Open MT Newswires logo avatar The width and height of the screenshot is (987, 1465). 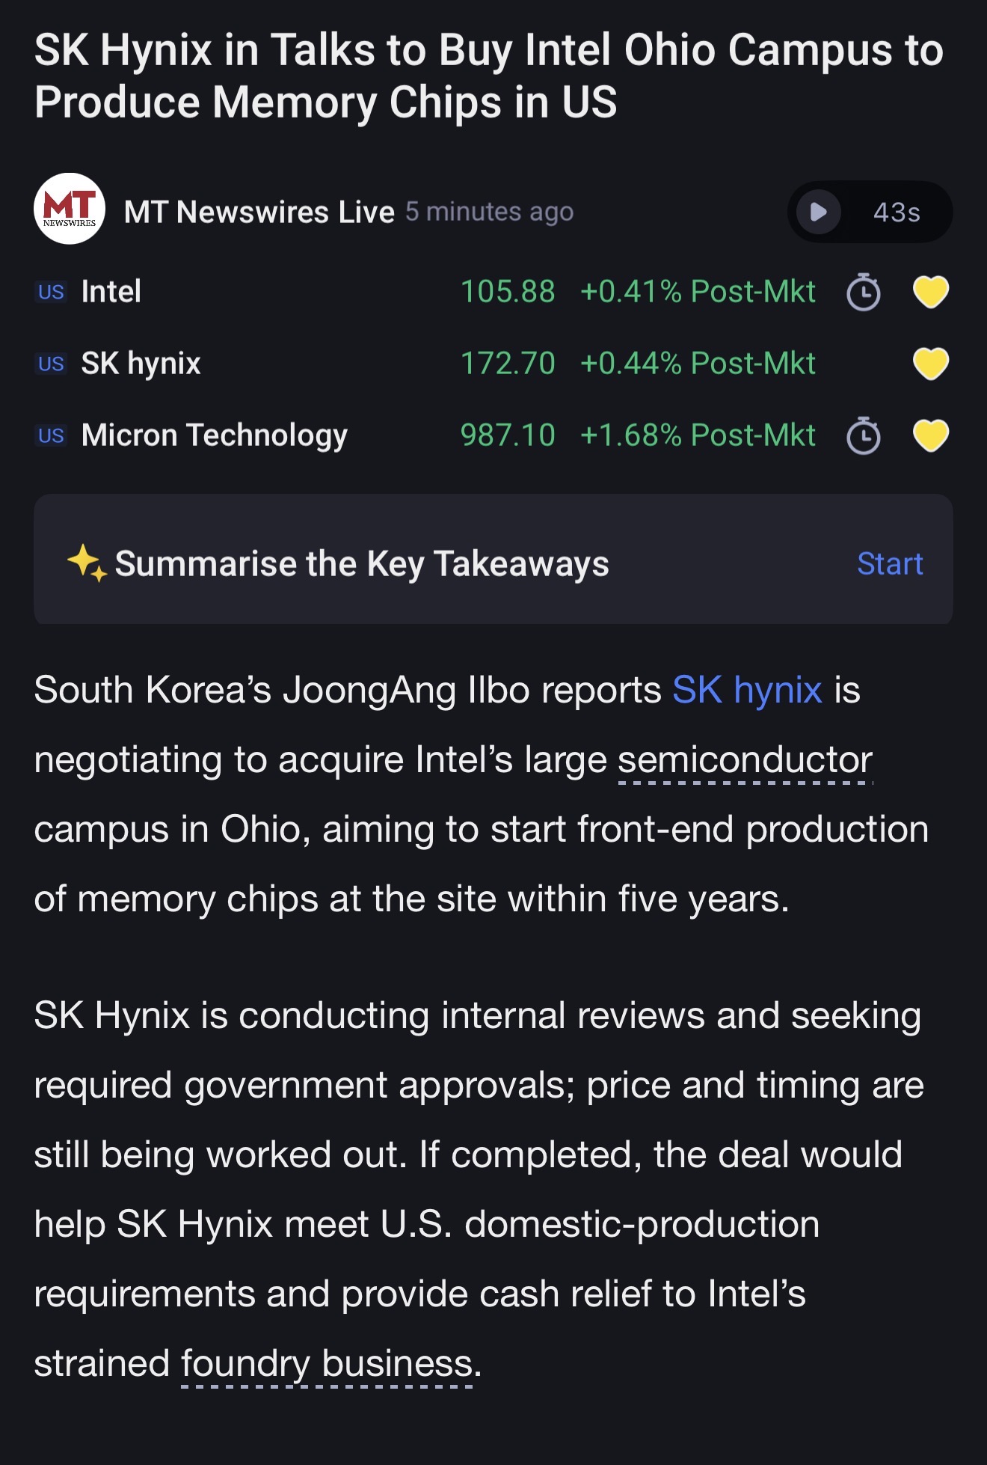tap(70, 209)
